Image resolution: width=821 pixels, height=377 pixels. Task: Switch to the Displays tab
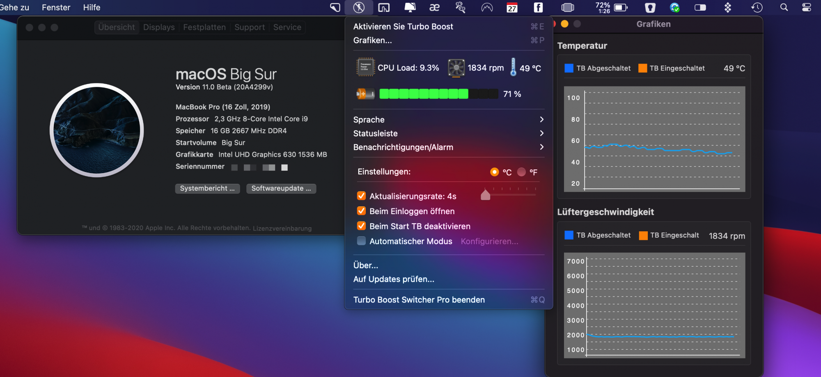(159, 27)
